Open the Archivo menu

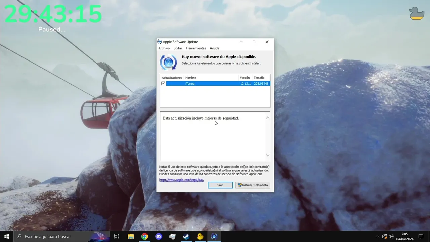click(164, 48)
